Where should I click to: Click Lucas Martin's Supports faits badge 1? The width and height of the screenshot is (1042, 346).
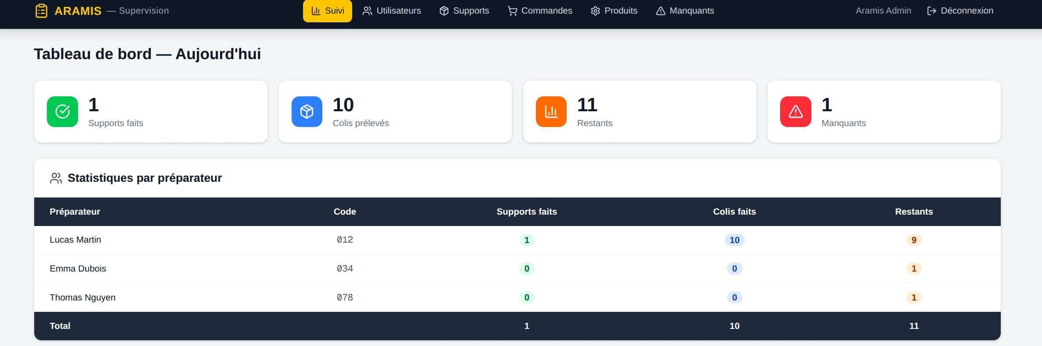point(527,240)
